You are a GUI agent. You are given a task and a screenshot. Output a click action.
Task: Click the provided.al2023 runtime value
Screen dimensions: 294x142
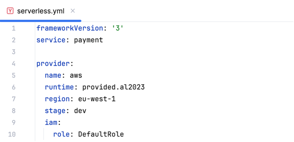pos(113,87)
